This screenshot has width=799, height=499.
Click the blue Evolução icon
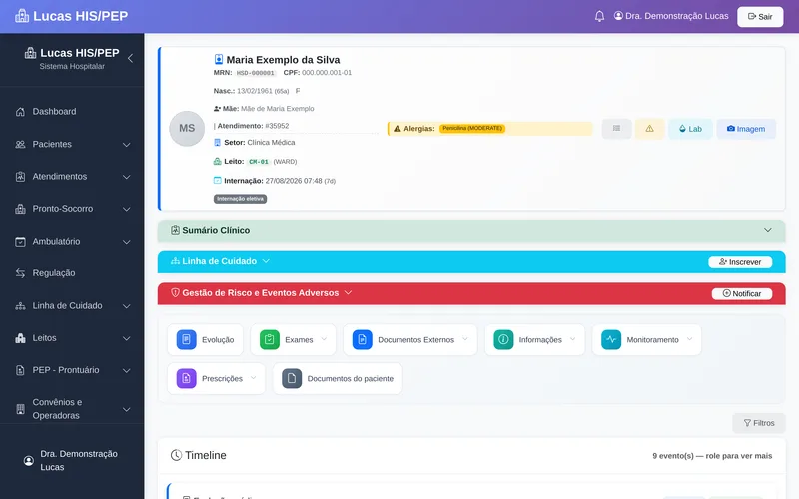(187, 339)
